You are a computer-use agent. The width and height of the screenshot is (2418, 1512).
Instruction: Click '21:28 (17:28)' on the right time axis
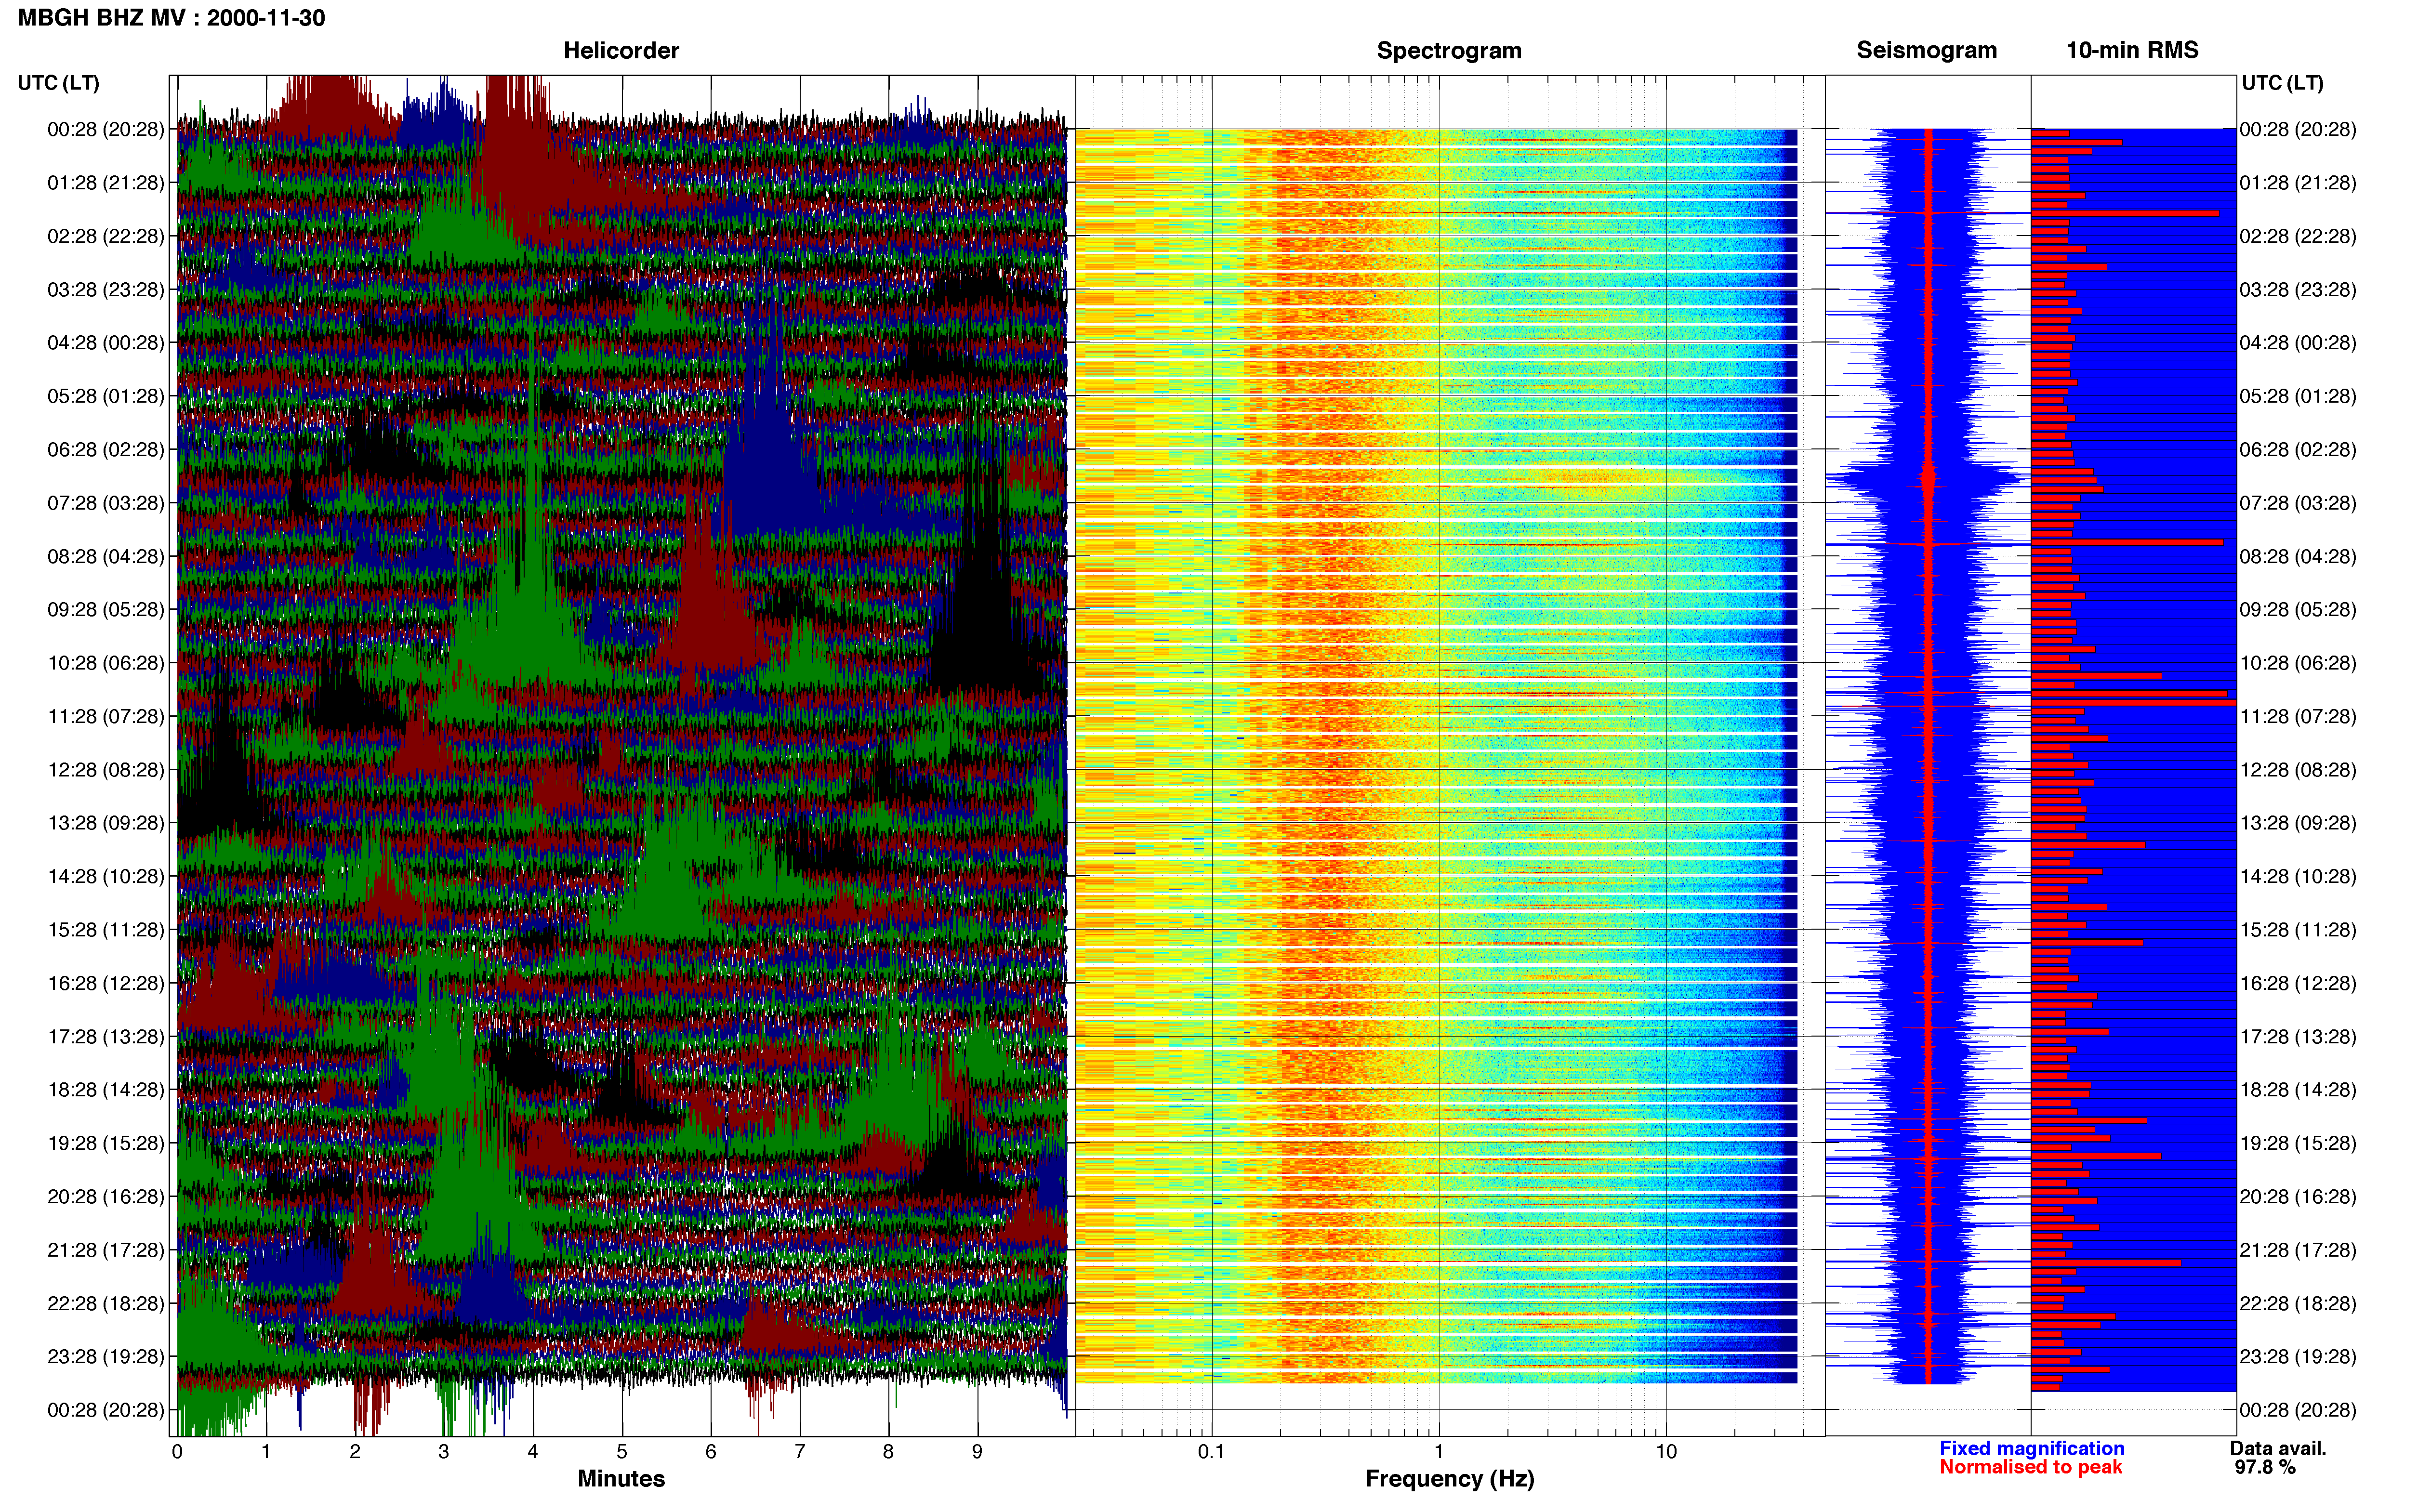pos(2298,1250)
